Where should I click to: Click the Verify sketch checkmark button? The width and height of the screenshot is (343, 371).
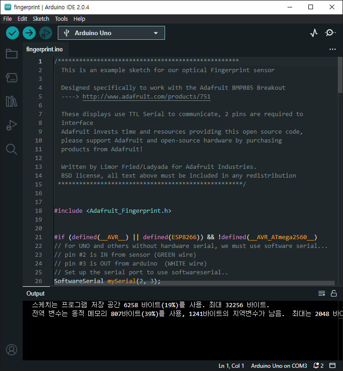(12, 33)
